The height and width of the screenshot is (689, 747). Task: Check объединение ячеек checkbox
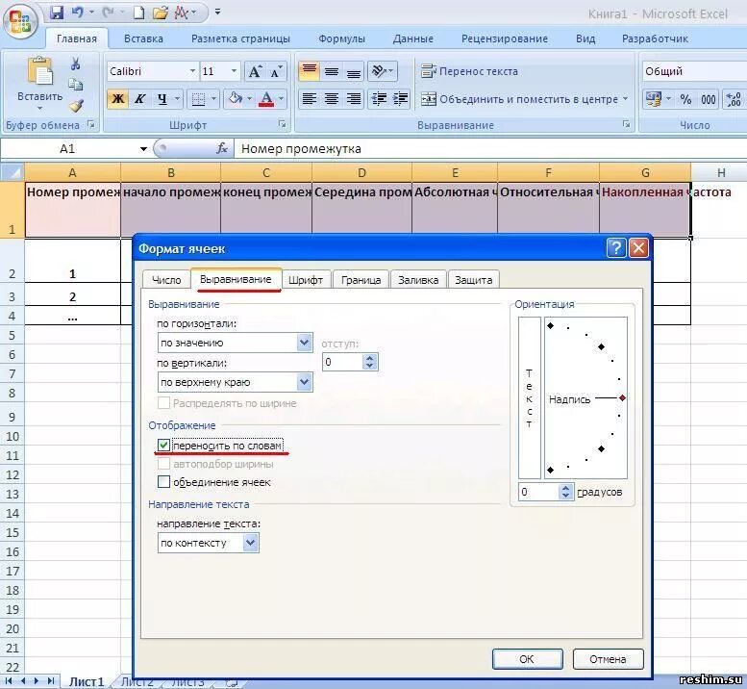(163, 482)
